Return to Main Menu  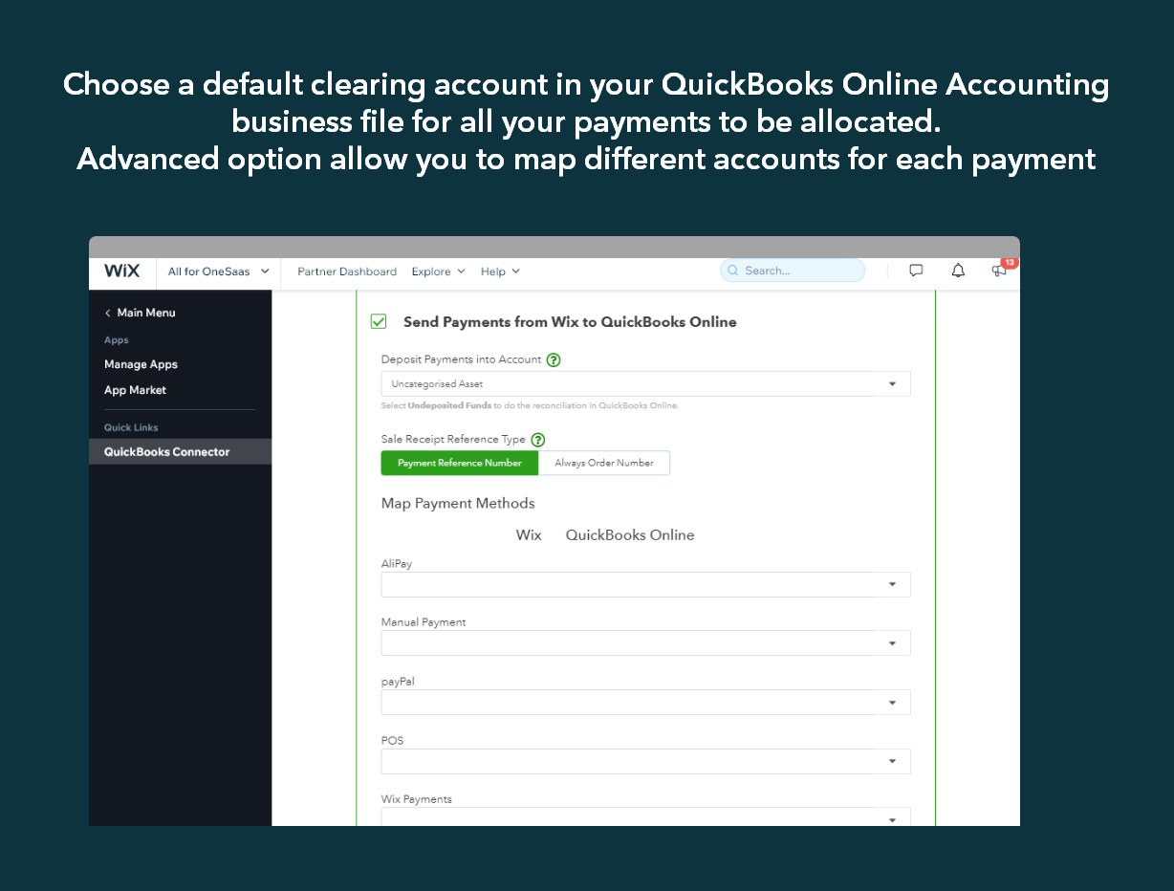(x=146, y=313)
